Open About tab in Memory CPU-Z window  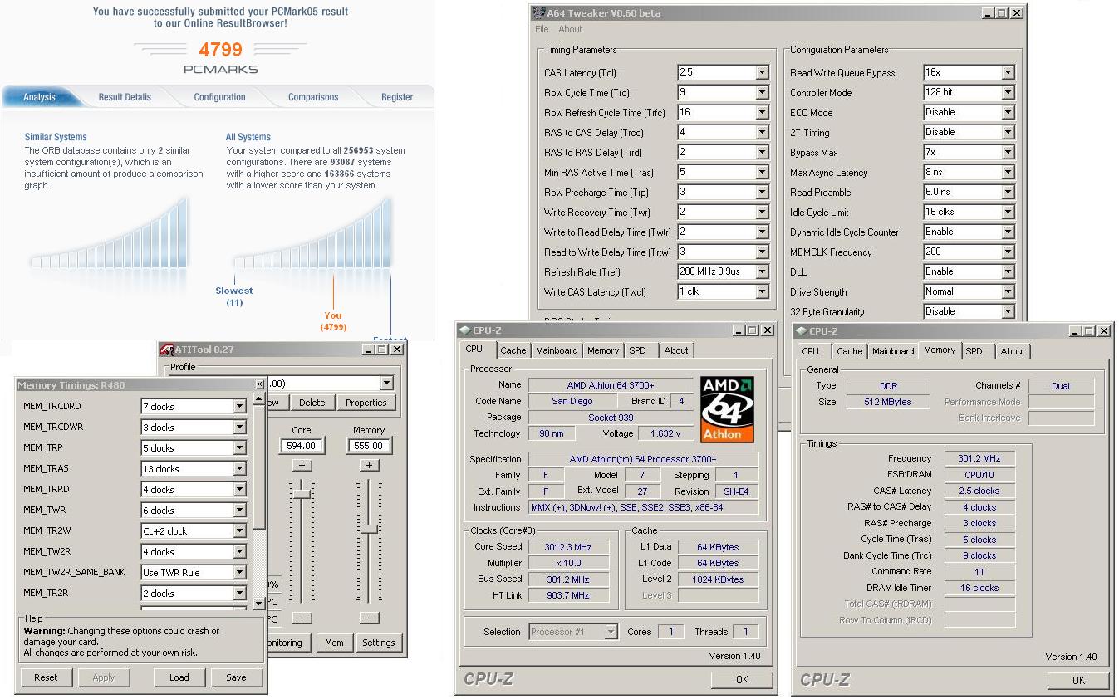click(1013, 351)
